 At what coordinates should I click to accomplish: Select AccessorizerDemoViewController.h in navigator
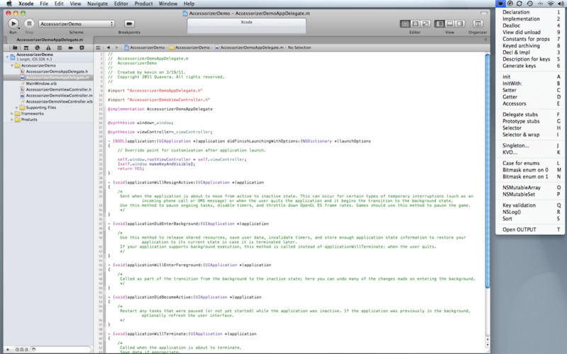tap(59, 90)
